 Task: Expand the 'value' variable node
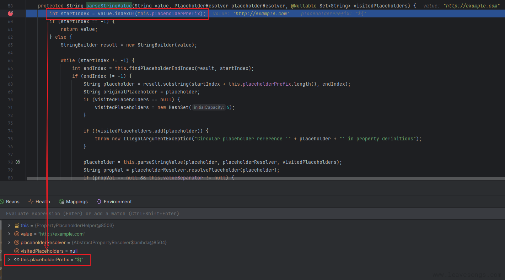click(9, 234)
